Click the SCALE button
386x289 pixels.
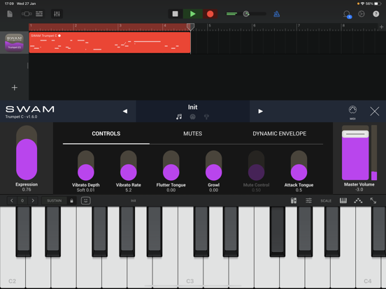pos(326,201)
